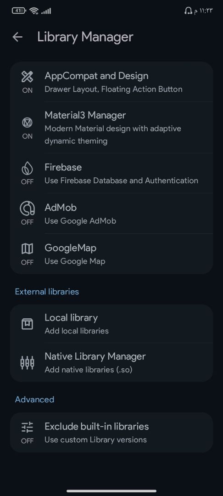Open Native Library Manager entry
The height and width of the screenshot is (496, 223).
pos(111,362)
